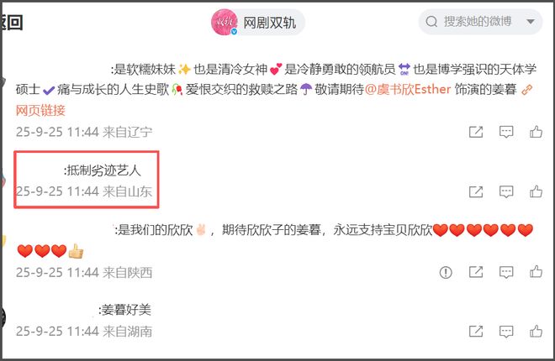Like the 陕西 comment with red hearts
This screenshot has height=361, width=555.
(536, 272)
